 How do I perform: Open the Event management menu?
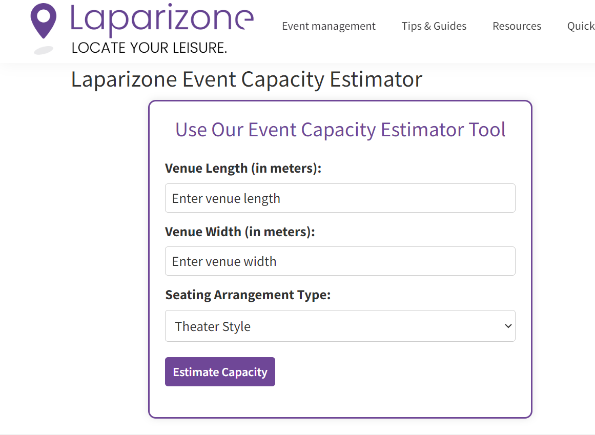click(x=329, y=26)
